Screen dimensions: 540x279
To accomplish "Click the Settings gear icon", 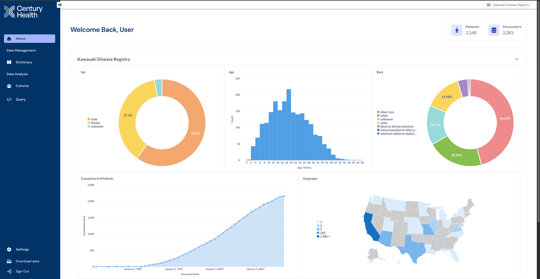I will (9, 250).
